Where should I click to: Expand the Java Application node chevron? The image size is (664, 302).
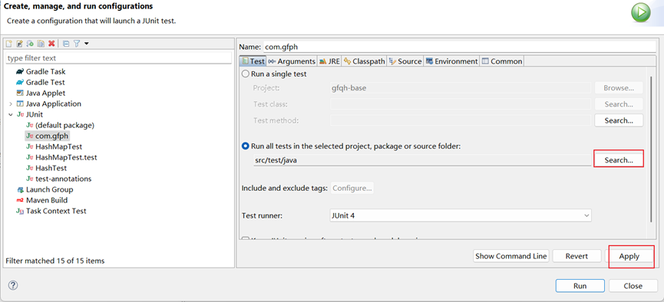tap(10, 103)
